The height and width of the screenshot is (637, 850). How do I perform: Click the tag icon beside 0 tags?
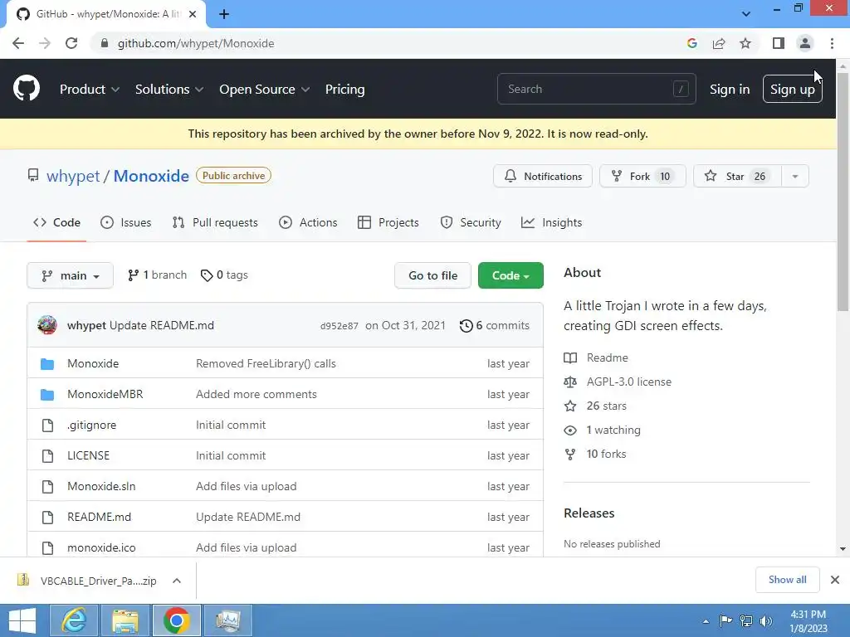207,275
